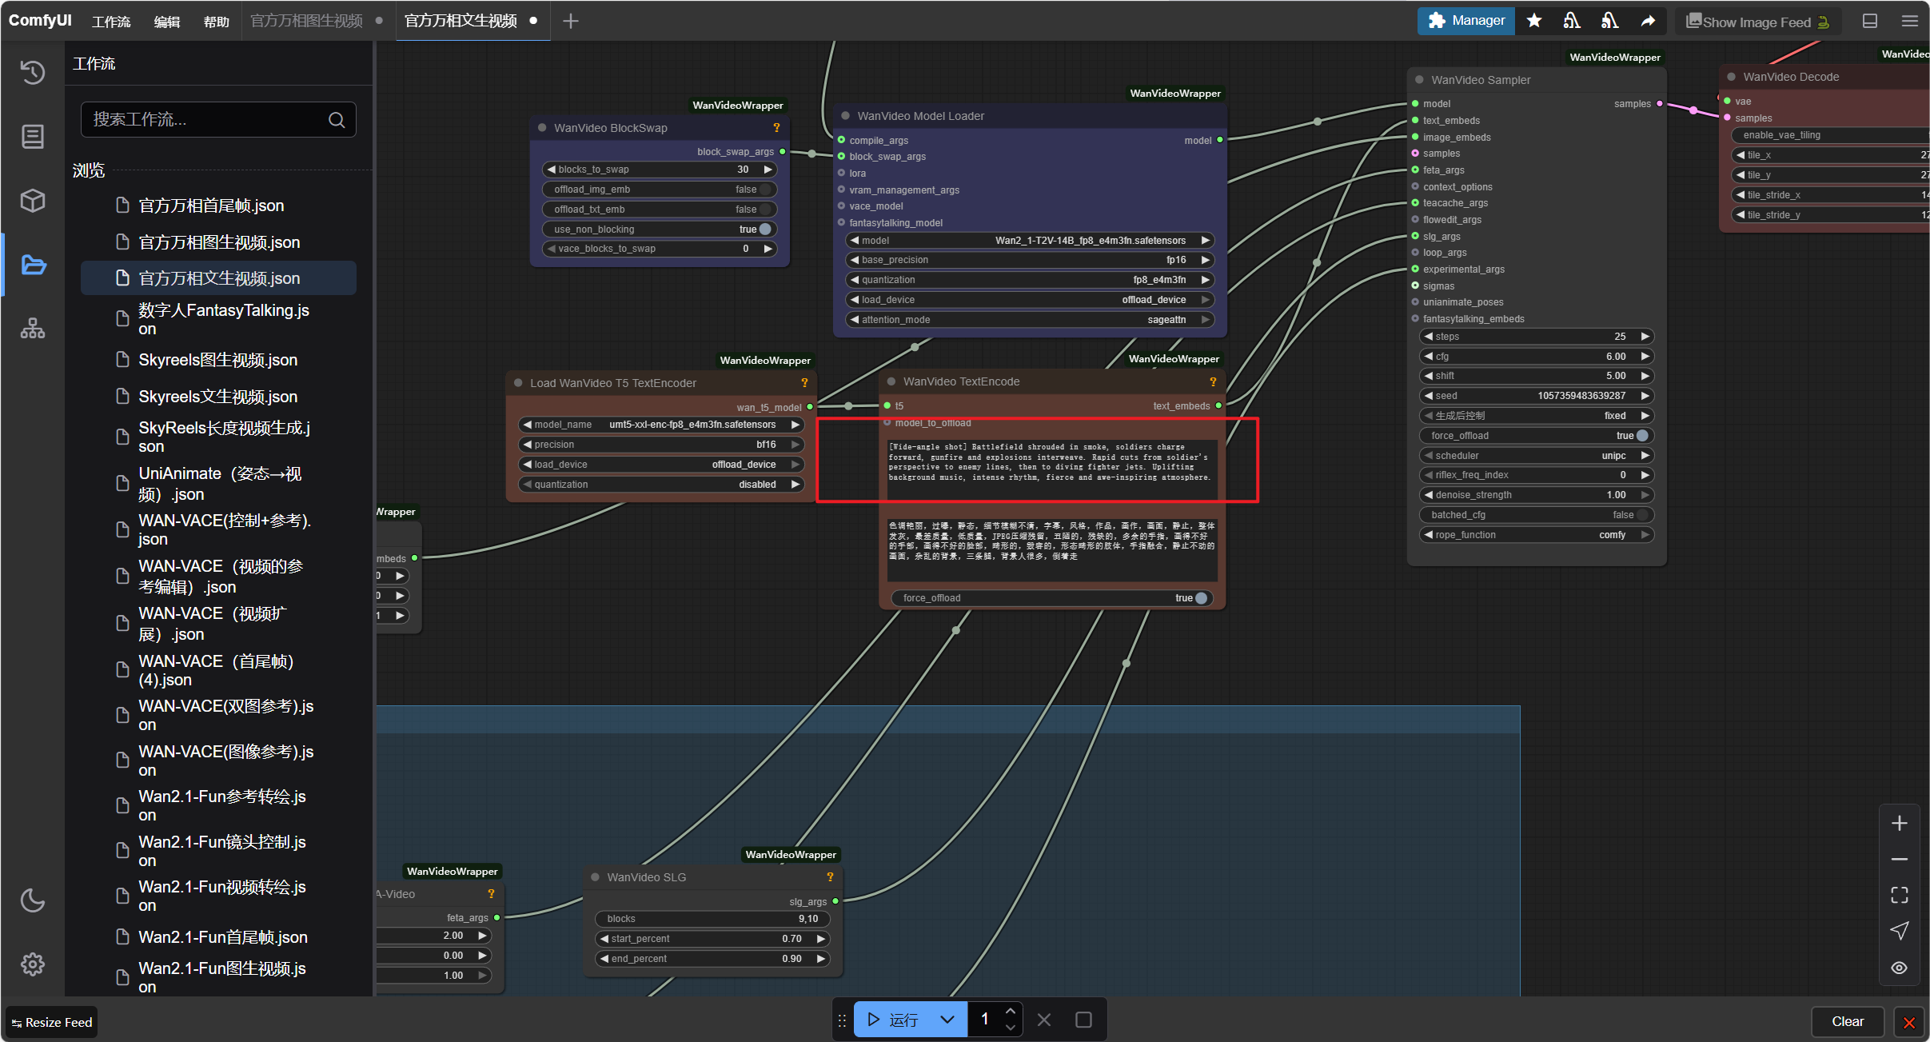Change precision bf16 in T5 TextEncoder
The image size is (1930, 1042).
point(660,445)
